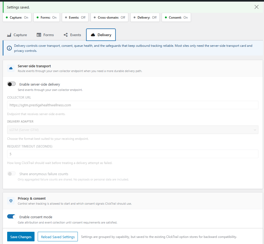Viewport: 264px width, 244px height.
Task: Open the Delivery Adapter dropdown
Action: 133,130
